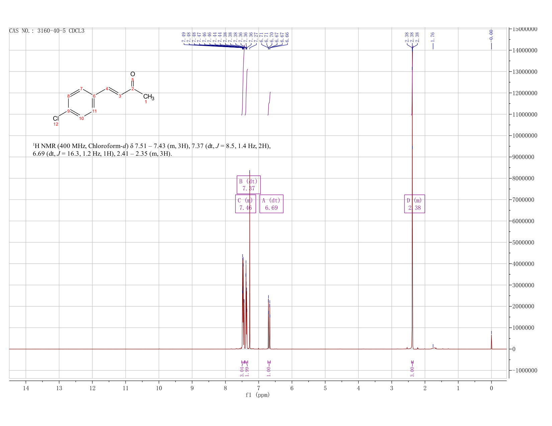Click the 7.49 peak label
The width and height of the screenshot is (552, 426).
(184, 37)
